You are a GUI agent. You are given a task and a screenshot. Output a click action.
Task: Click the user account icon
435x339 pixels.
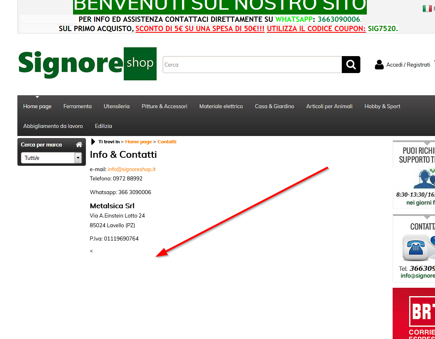(379, 65)
